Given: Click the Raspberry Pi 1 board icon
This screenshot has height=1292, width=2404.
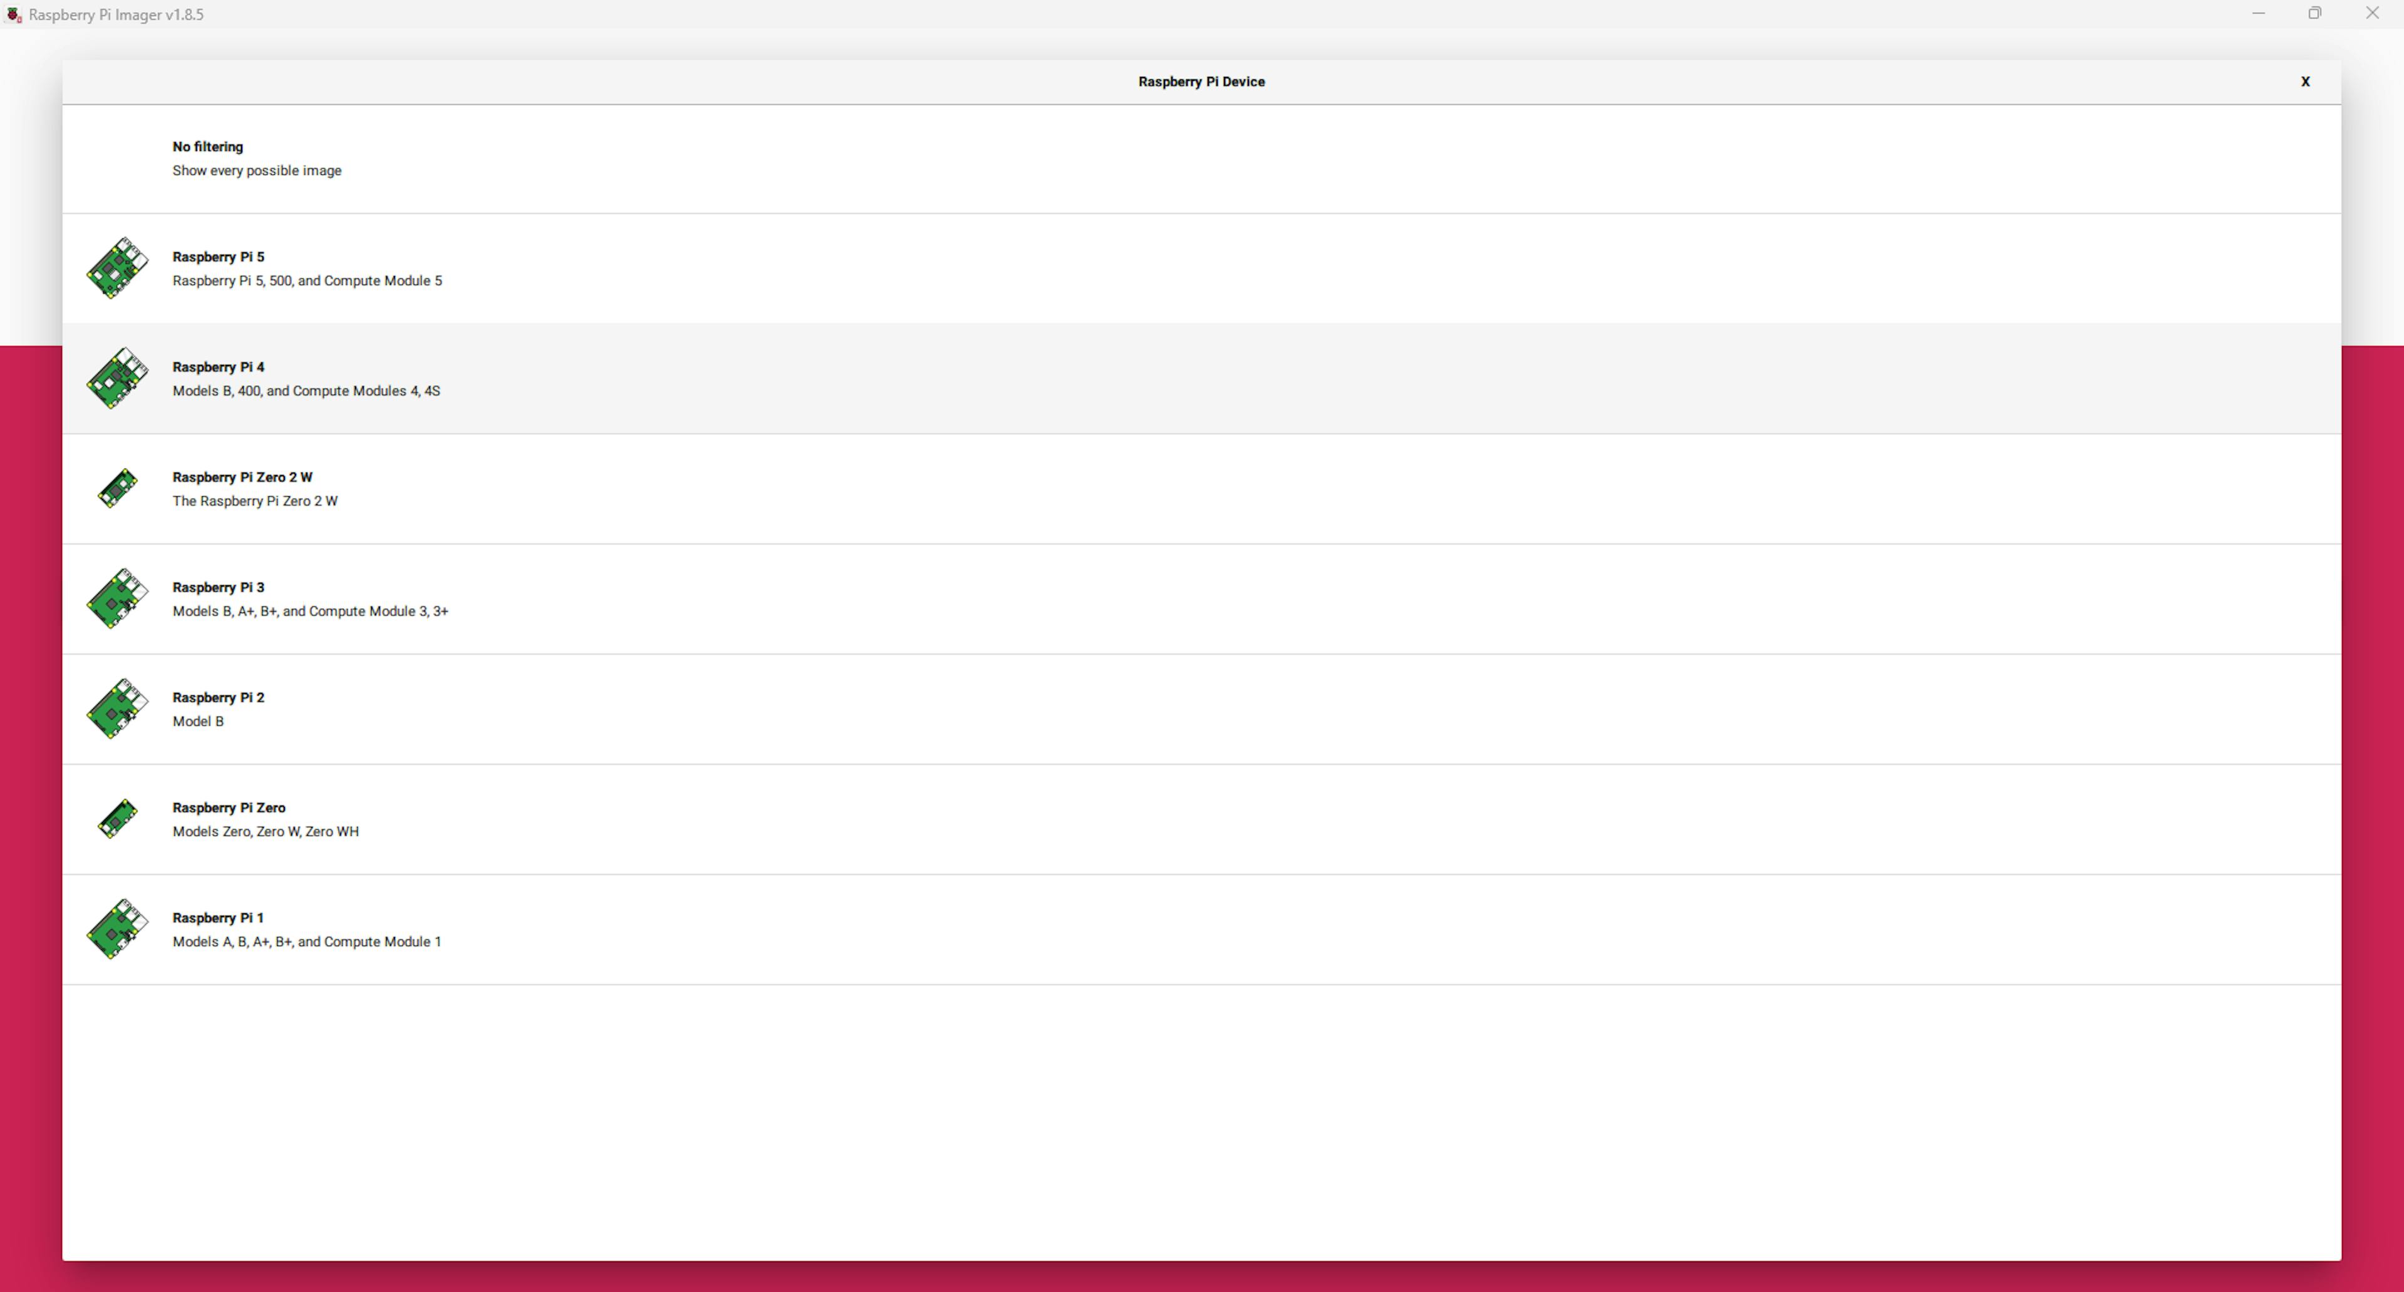Looking at the screenshot, I should 118,928.
